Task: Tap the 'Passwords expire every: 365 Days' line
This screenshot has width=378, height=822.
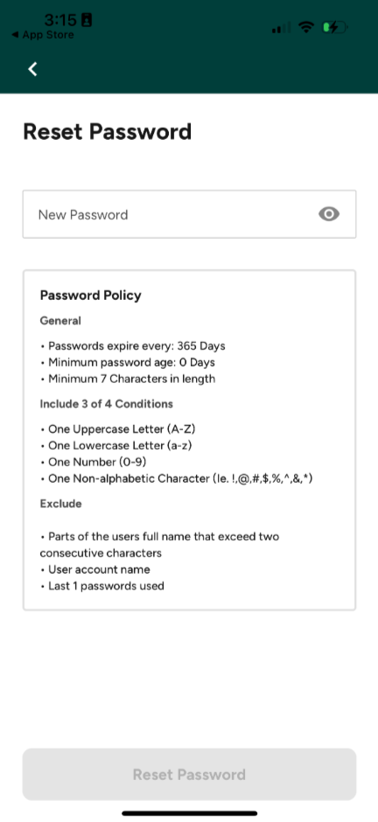Action: click(133, 346)
